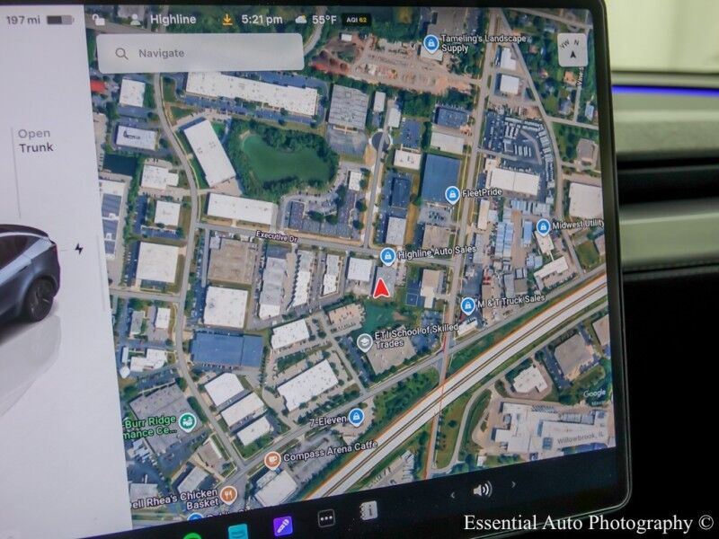
Task: Open the Highline driver profile
Action: point(165,19)
